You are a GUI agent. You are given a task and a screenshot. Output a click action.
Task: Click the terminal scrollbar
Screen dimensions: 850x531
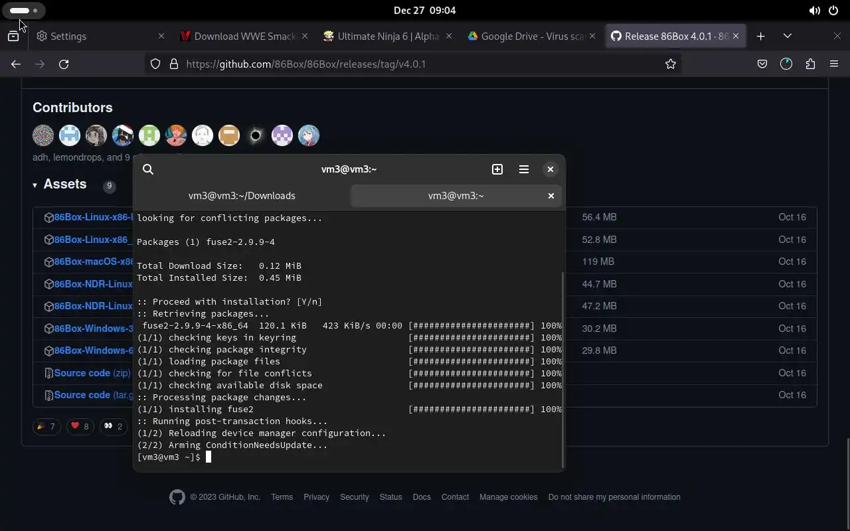[563, 368]
